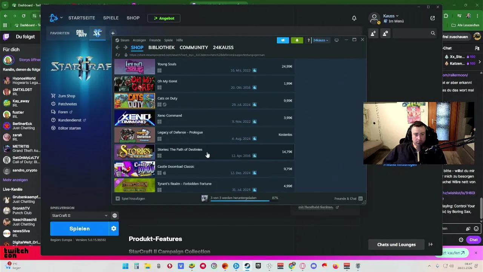Switch Steam to Big Picture mode icon
483x272 pixels.
(337, 40)
